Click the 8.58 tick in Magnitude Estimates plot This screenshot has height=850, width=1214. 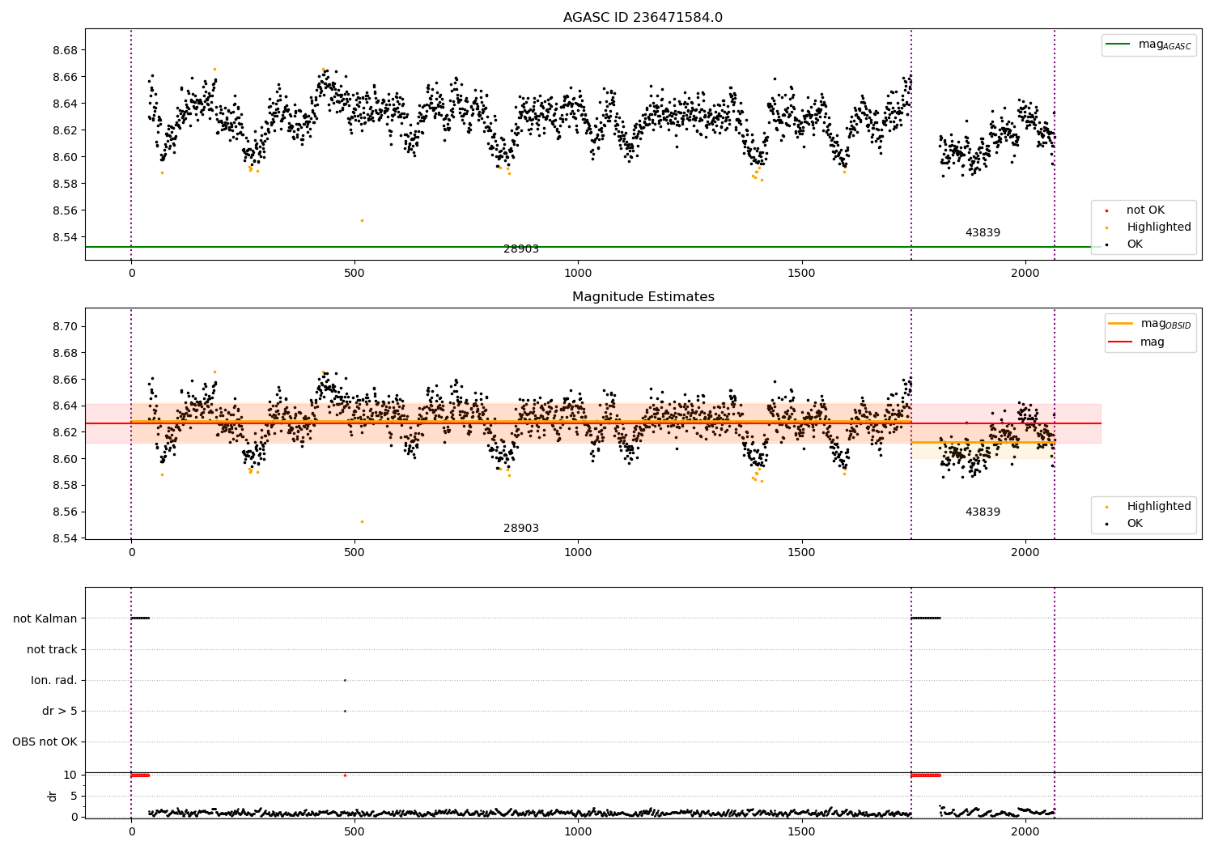(63, 486)
